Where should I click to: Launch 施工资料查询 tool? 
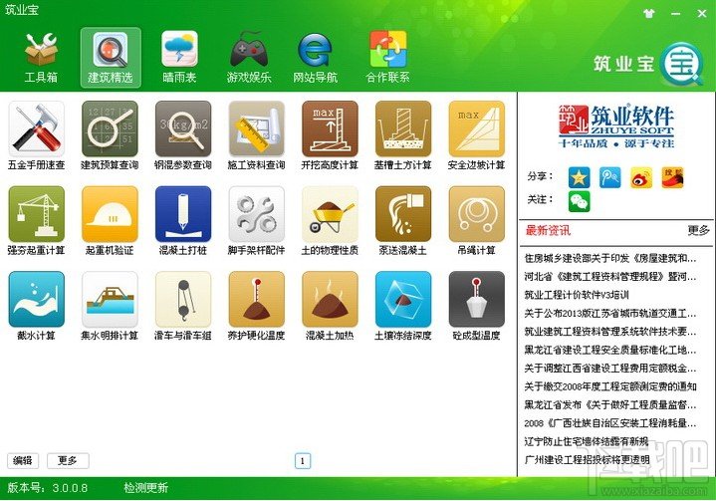(x=257, y=136)
